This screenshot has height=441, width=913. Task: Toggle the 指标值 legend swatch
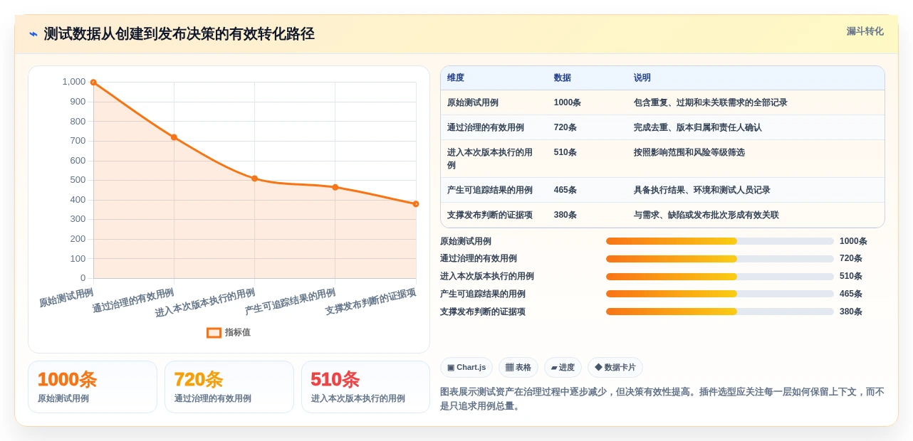tap(214, 332)
